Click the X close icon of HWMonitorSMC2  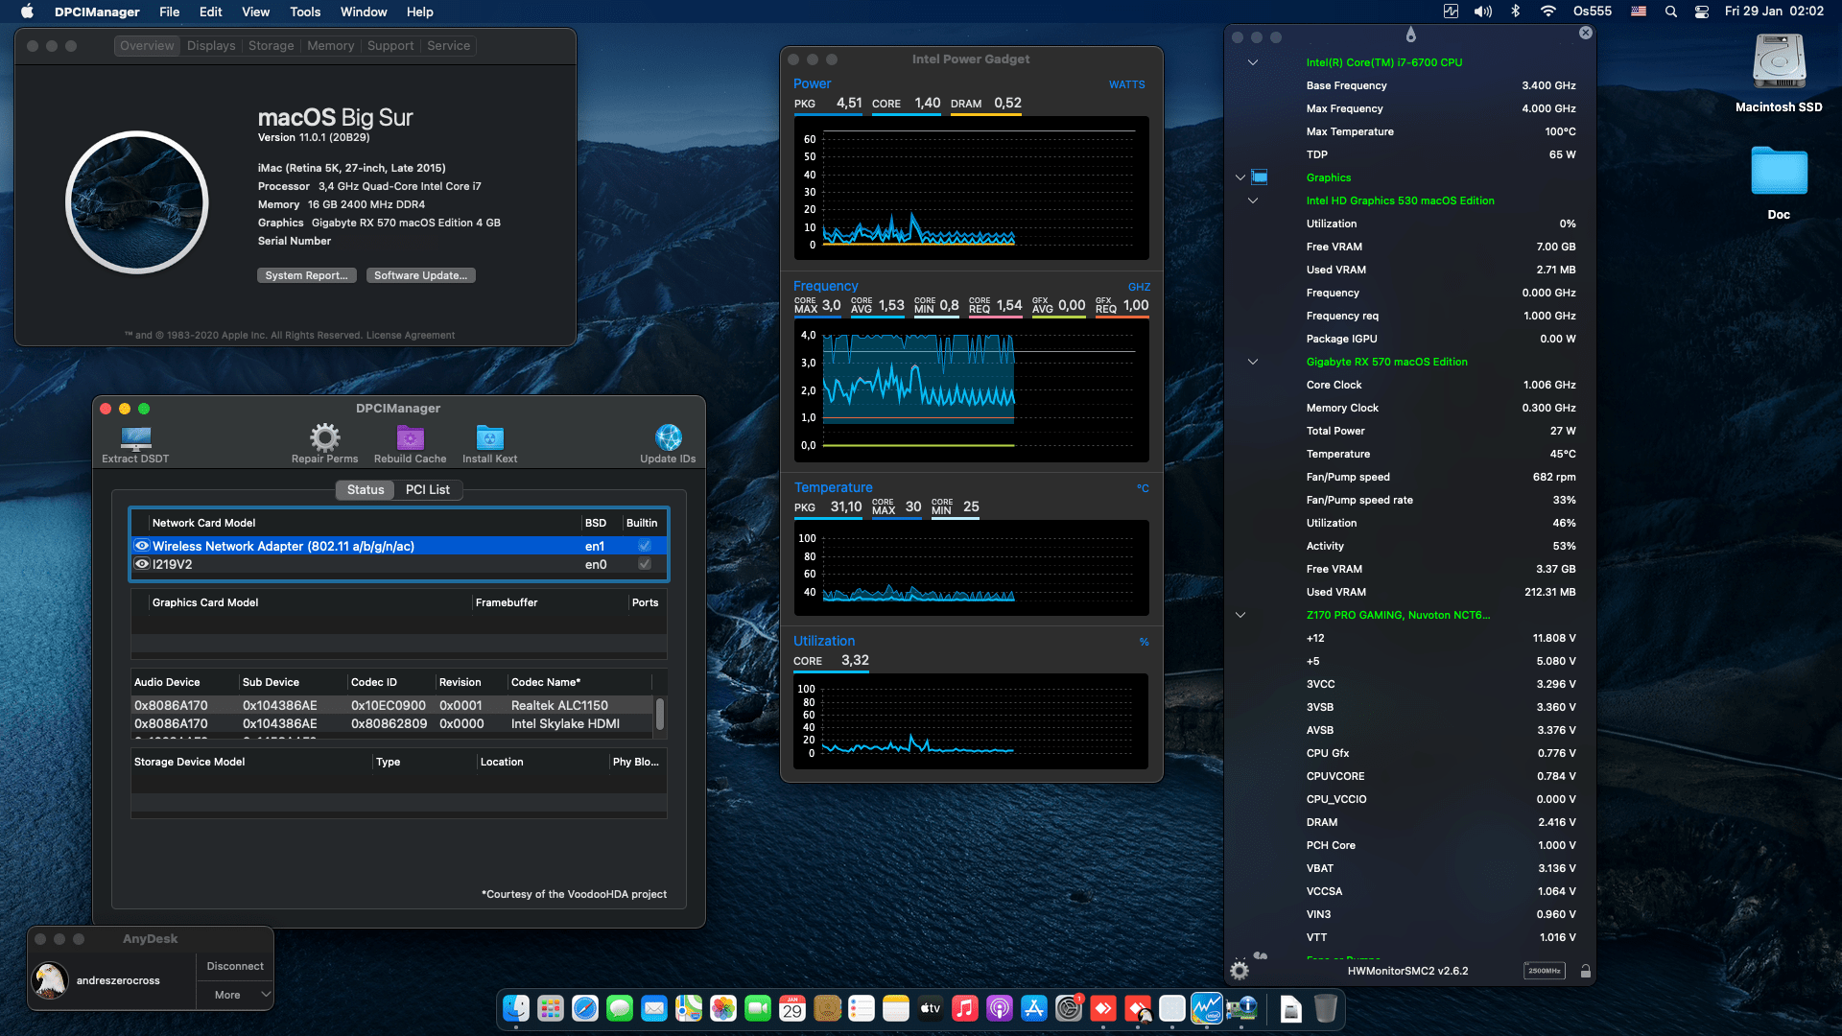tap(1586, 33)
